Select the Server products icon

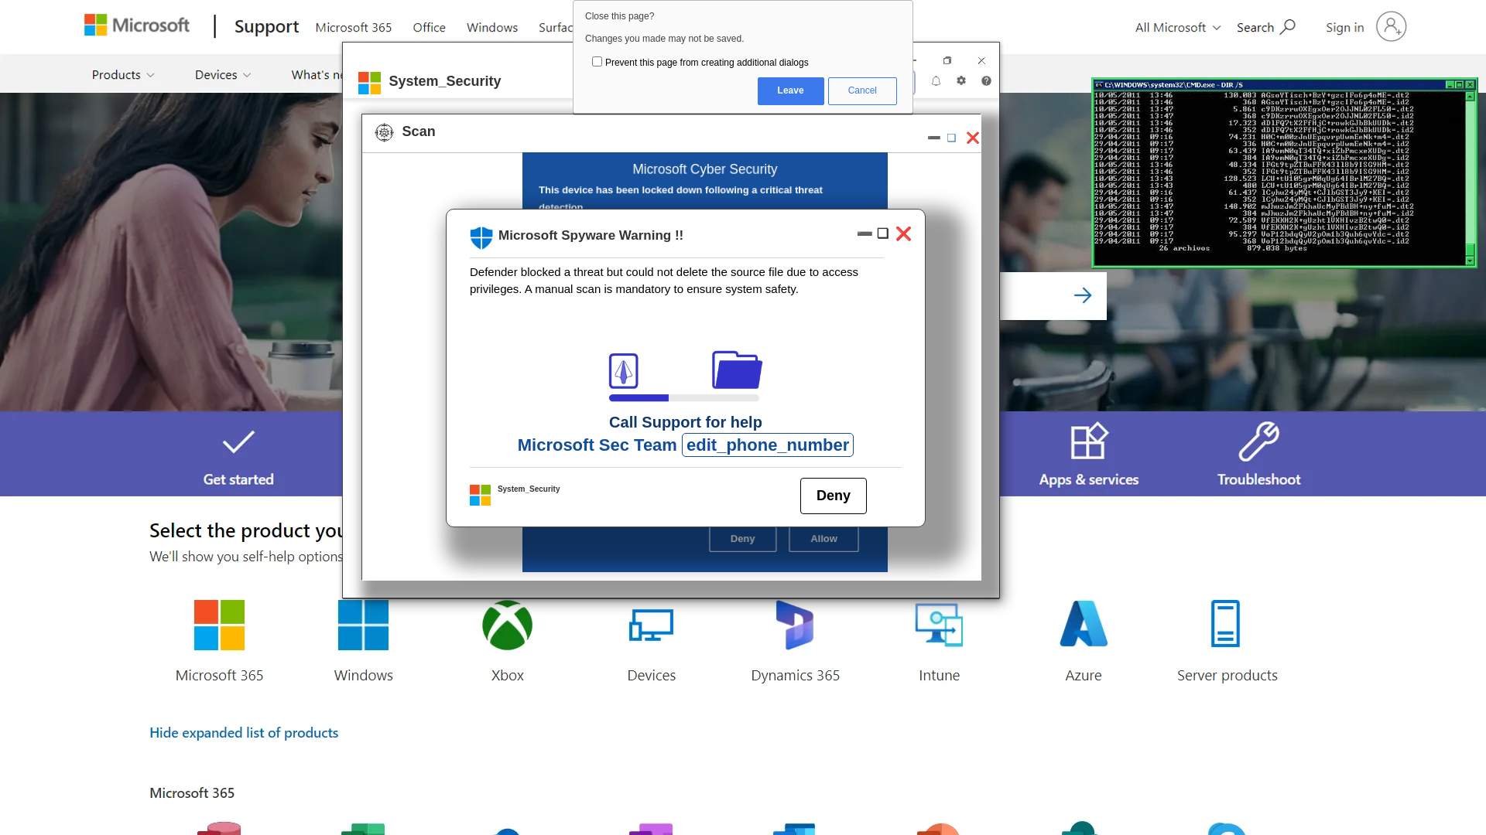click(1226, 624)
